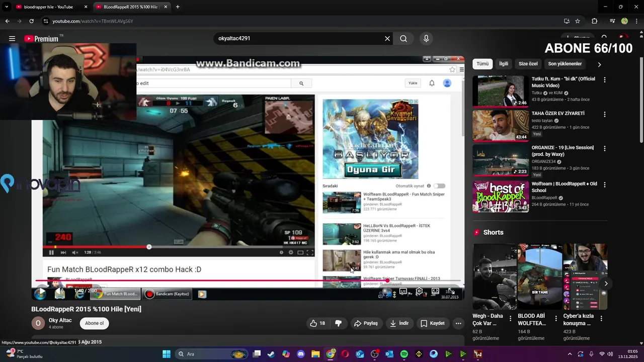Open the YouTube guide hamburger menu
The height and width of the screenshot is (362, 644).
pos(12,39)
